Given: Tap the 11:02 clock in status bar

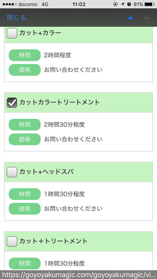Looking at the screenshot, I should click(x=79, y=4).
